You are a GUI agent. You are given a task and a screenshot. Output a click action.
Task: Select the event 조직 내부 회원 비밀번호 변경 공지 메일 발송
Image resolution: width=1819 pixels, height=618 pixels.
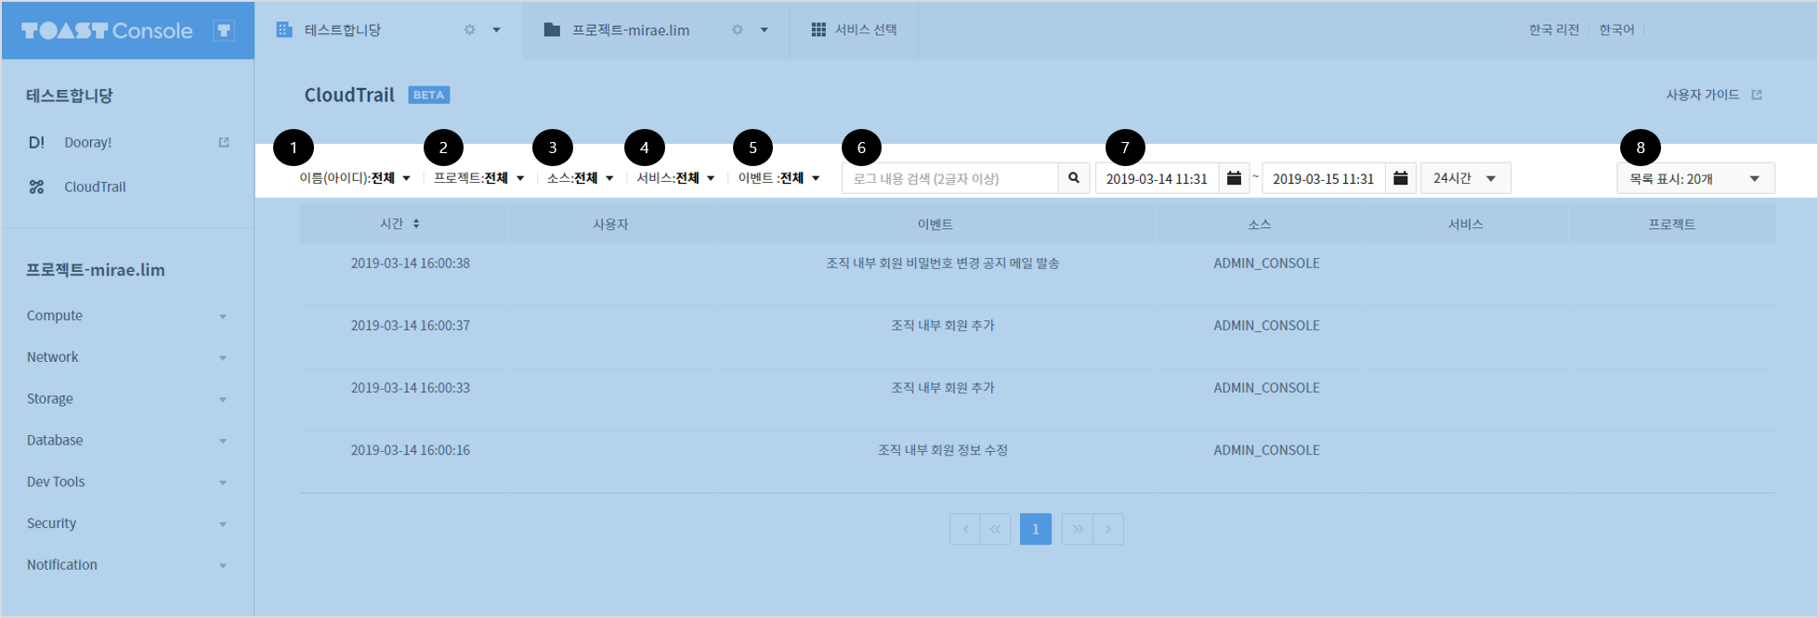[942, 264]
